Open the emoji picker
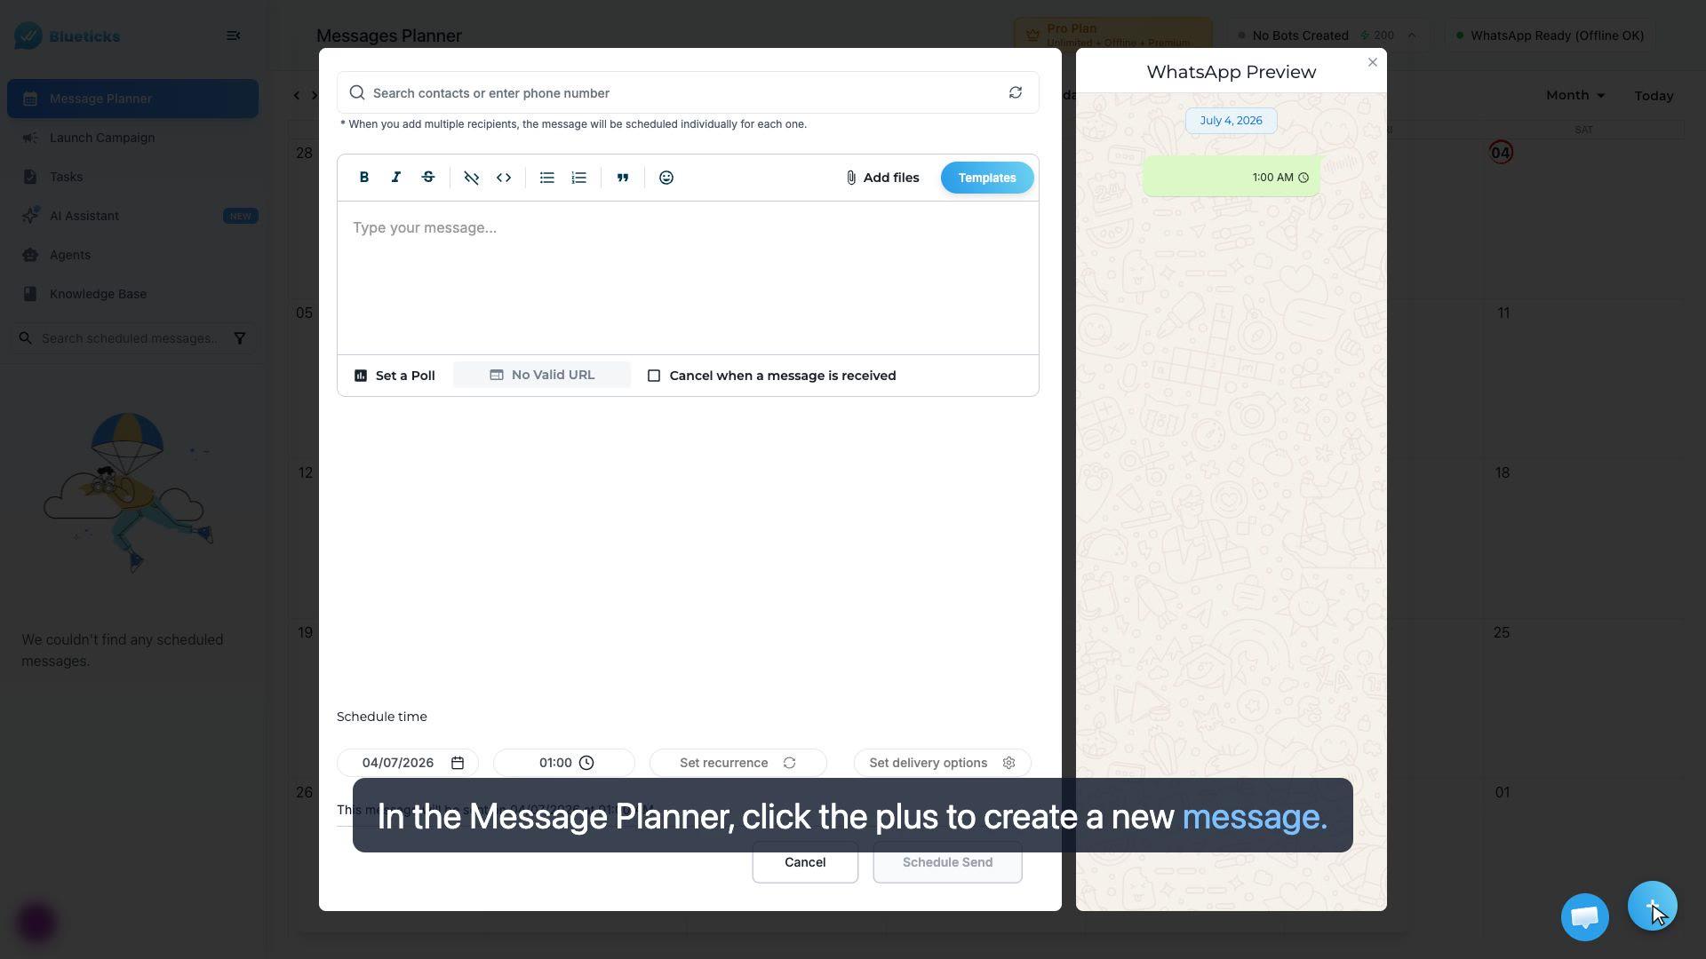Screen dimensions: 1706x959 coord(666,178)
